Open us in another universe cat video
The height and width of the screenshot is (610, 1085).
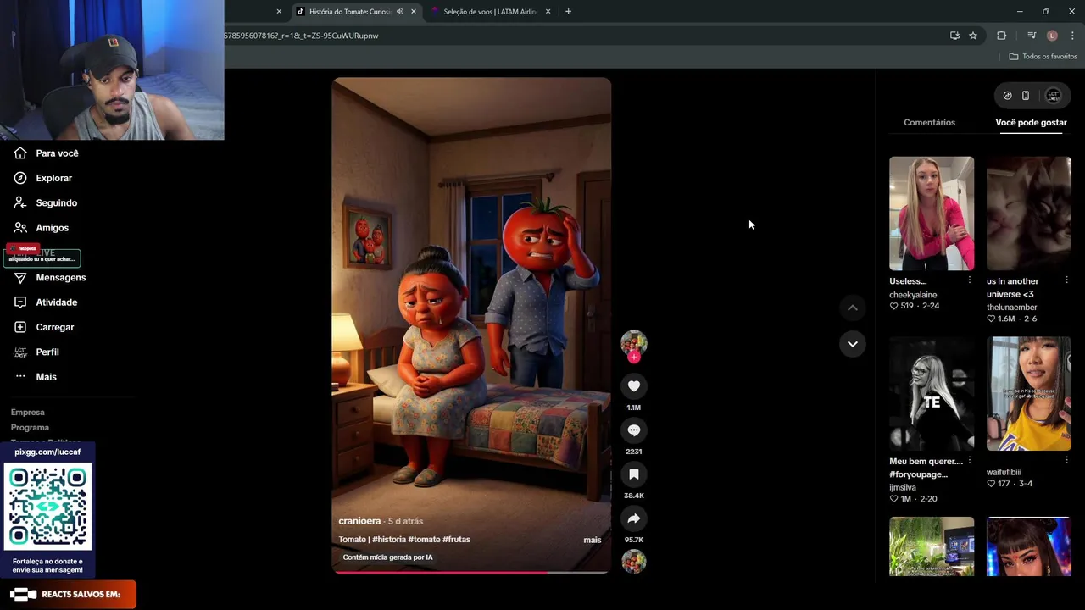click(1028, 213)
